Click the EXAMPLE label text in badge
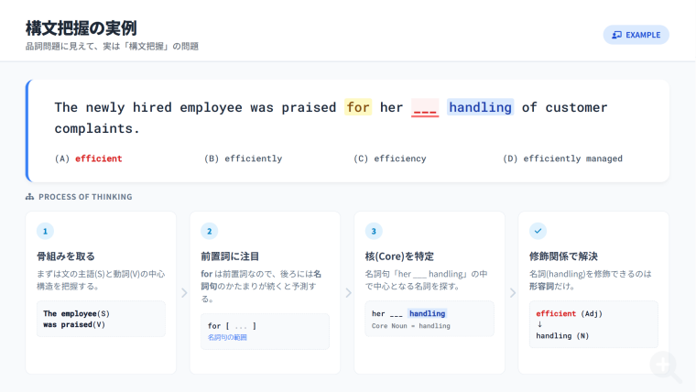This screenshot has height=392, width=696. click(643, 35)
